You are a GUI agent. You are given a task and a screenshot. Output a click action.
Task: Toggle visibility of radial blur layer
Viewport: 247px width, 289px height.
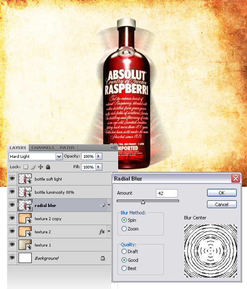[12, 205]
